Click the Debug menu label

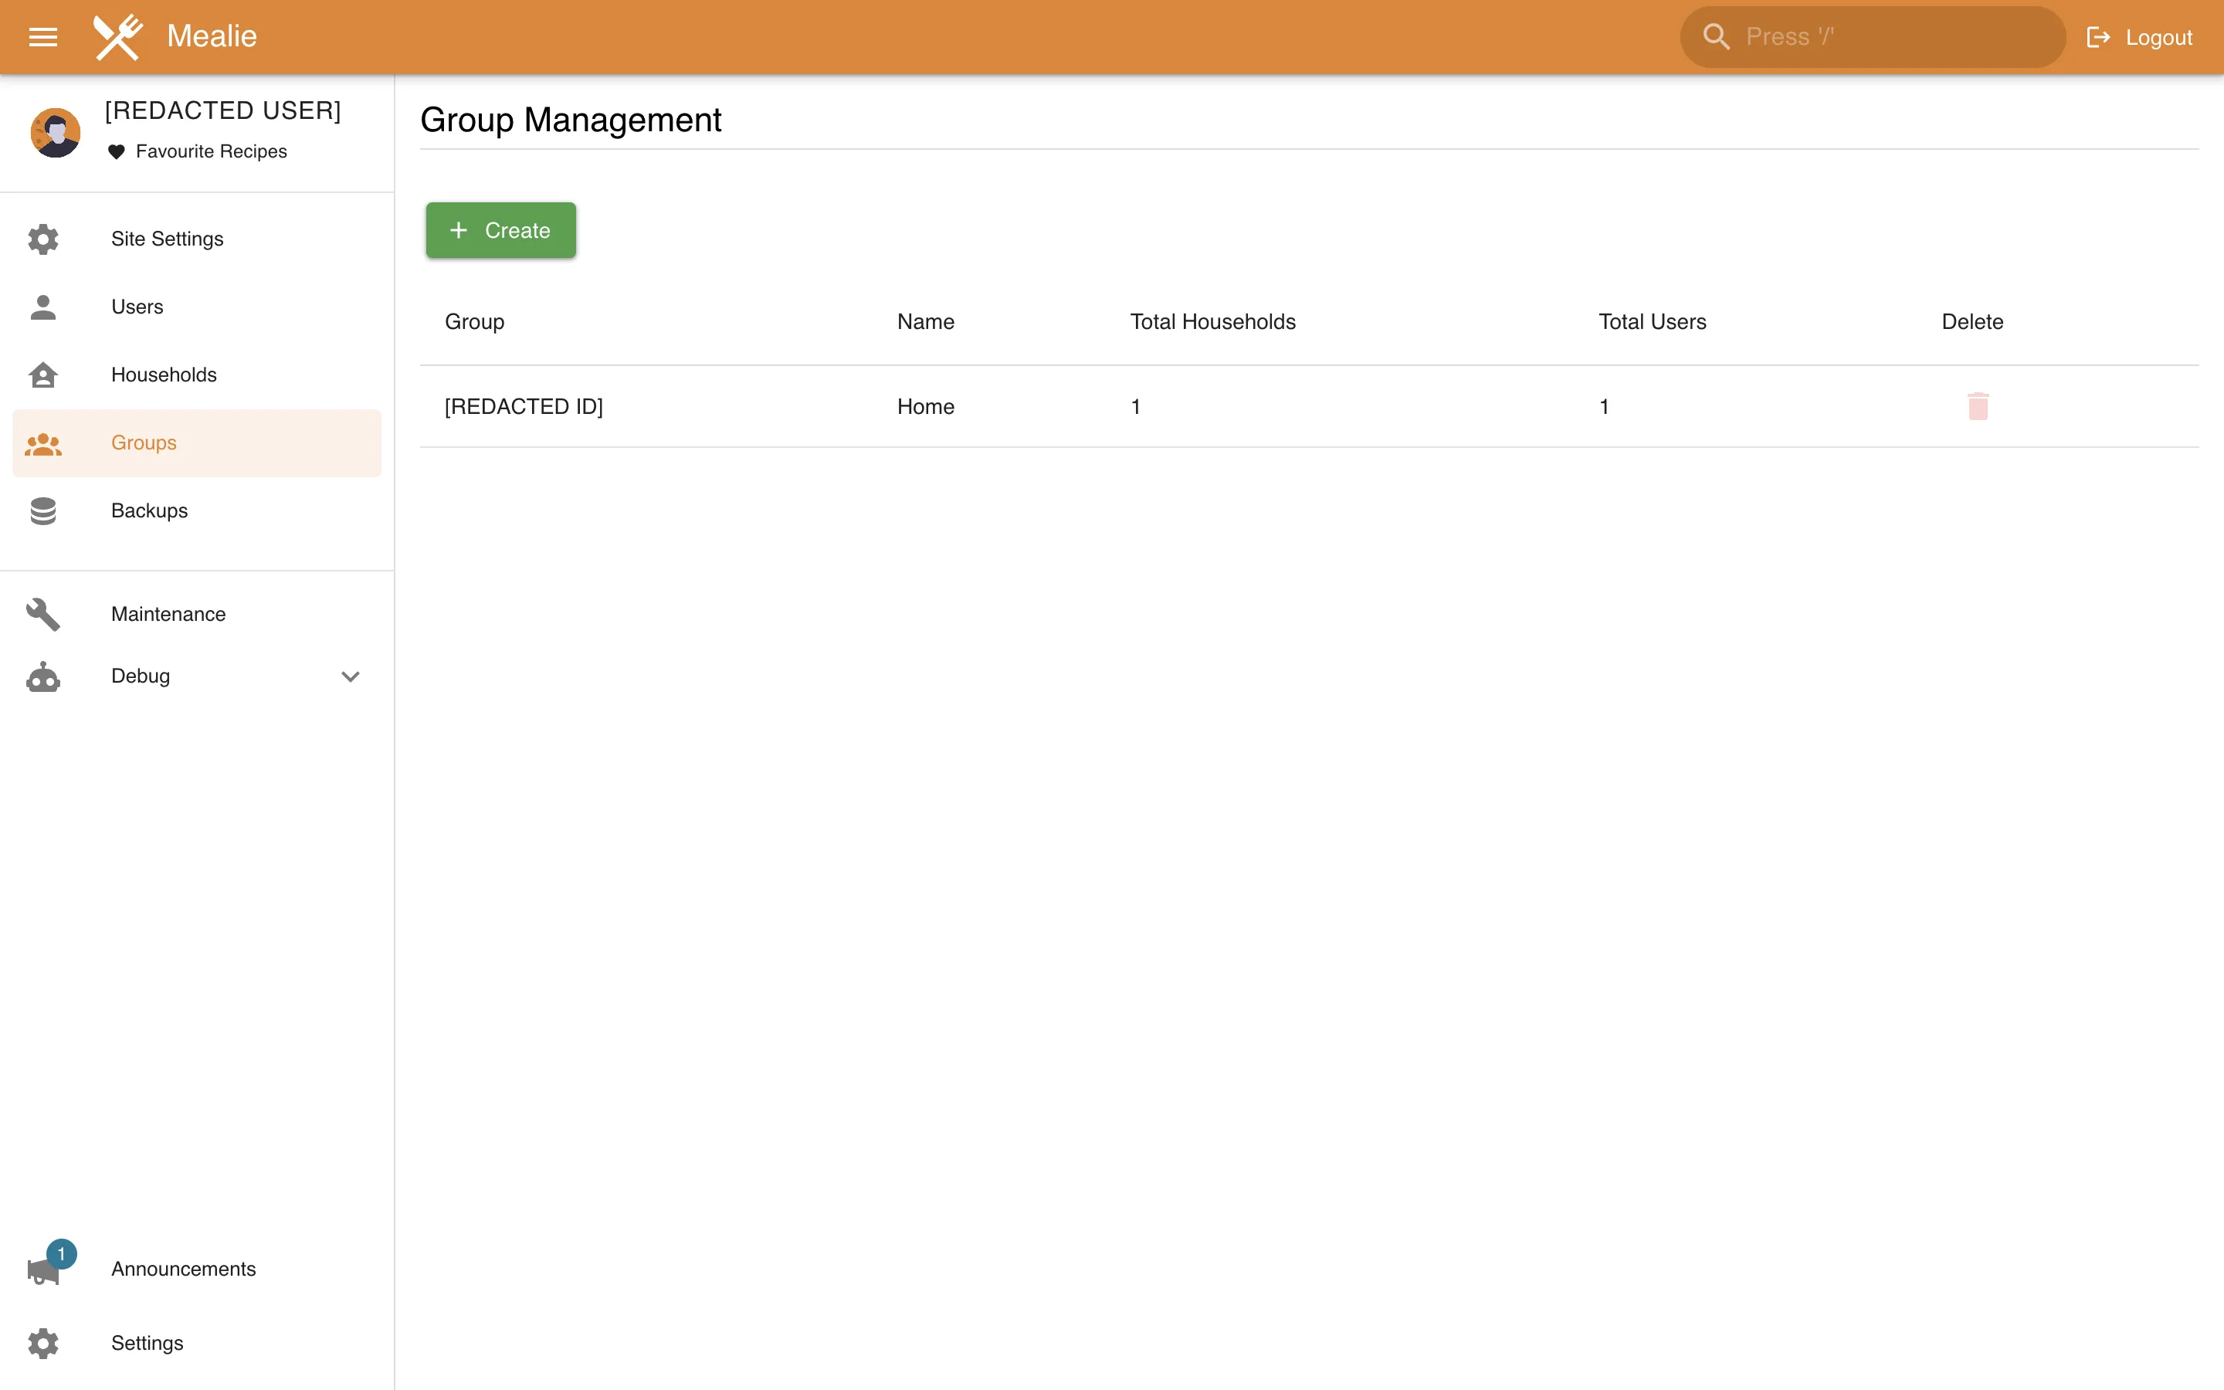[141, 676]
